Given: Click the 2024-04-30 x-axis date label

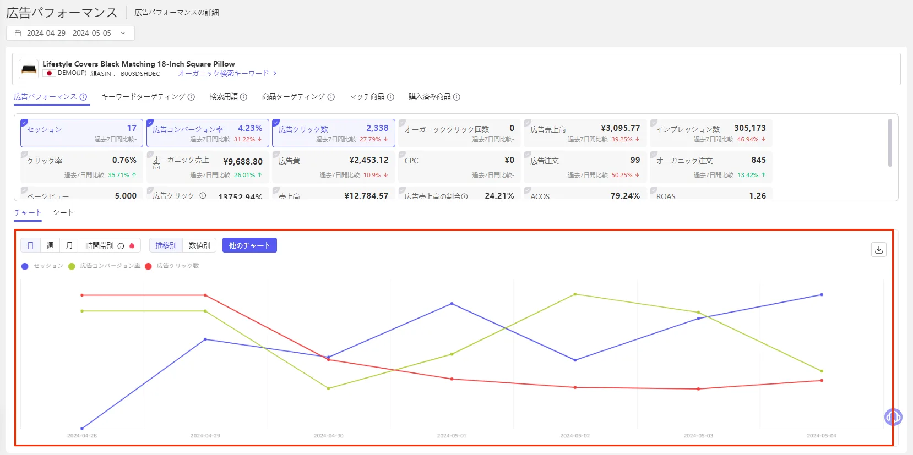Looking at the screenshot, I should (x=329, y=436).
